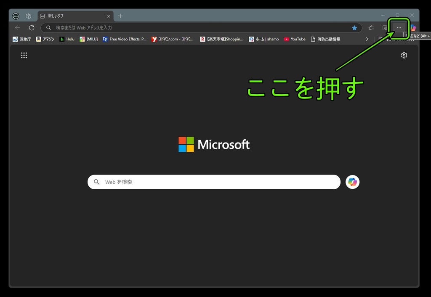431x297 pixels.
Task: Open the YouTube bookmark
Action: (295, 39)
